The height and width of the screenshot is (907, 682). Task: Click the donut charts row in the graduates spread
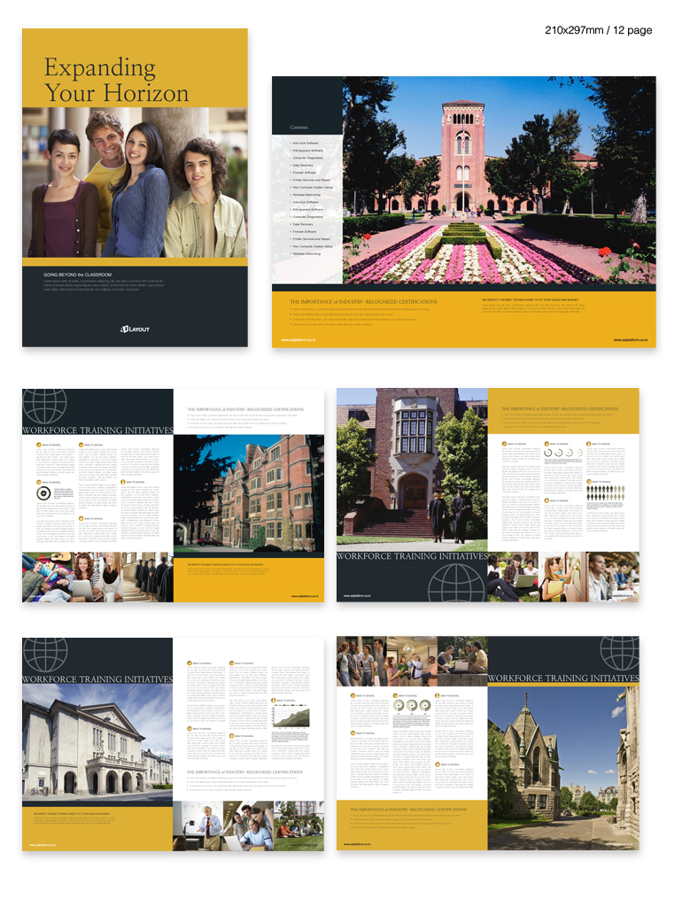click(x=562, y=453)
